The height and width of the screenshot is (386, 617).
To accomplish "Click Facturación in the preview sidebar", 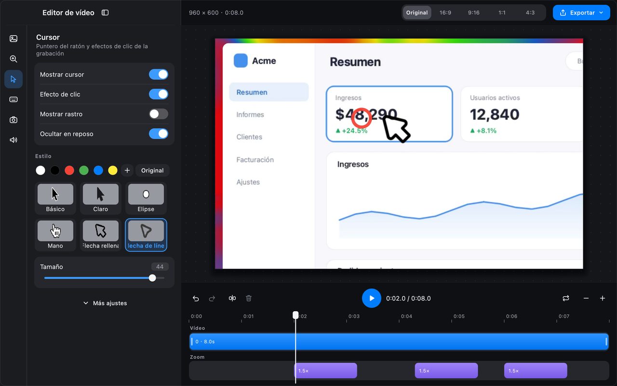I will (255, 160).
